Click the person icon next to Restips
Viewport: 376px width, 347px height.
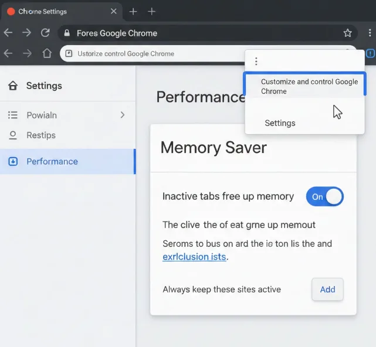pos(13,135)
